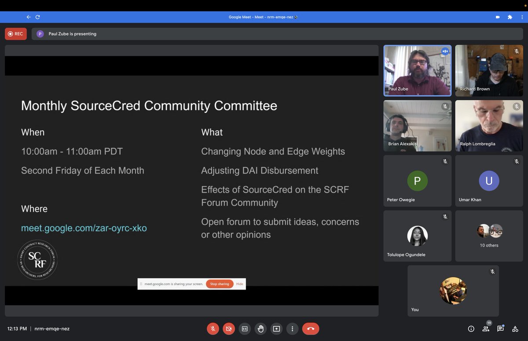Image resolution: width=528 pixels, height=341 pixels.
Task: Select Brian Alexakis's video tile
Action: 417,126
